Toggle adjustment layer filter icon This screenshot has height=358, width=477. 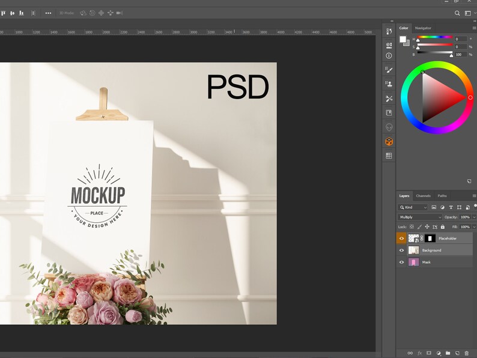442,207
